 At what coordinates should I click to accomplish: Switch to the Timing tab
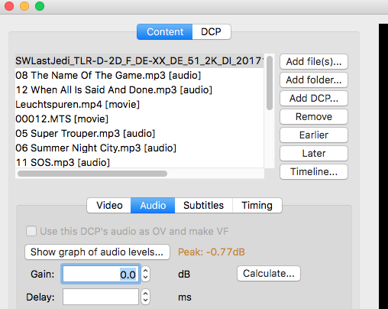pos(257,205)
